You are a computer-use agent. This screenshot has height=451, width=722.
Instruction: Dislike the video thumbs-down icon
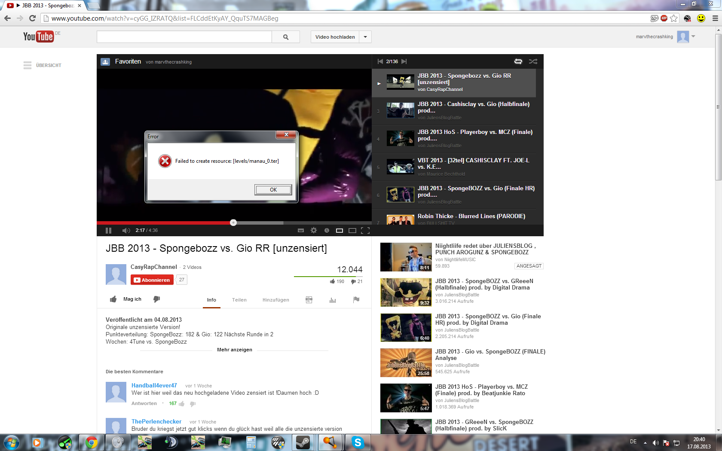pyautogui.click(x=157, y=299)
